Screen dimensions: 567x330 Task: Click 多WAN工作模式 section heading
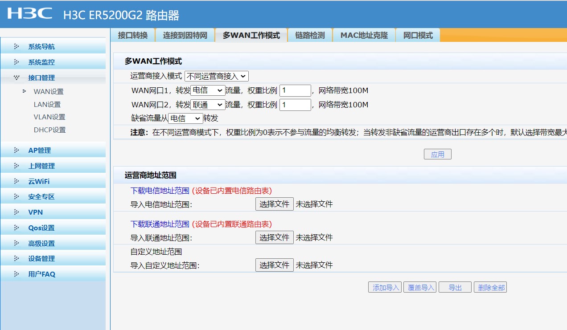pyautogui.click(x=153, y=61)
